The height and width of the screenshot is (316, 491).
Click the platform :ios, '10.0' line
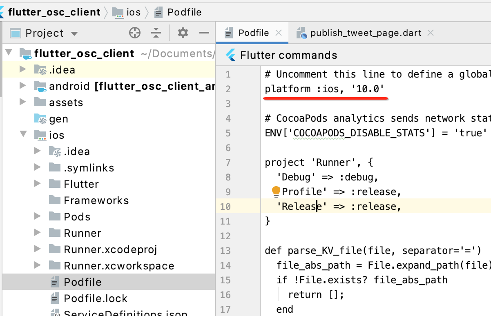325,89
